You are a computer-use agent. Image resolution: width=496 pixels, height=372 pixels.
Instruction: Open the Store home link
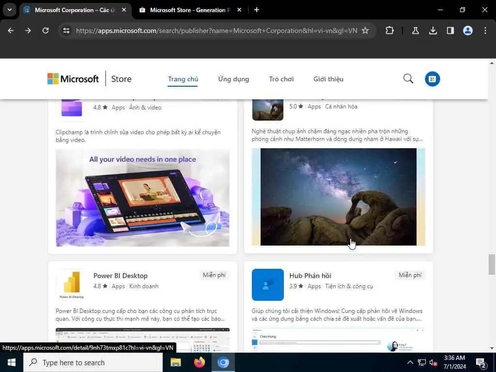(x=121, y=79)
